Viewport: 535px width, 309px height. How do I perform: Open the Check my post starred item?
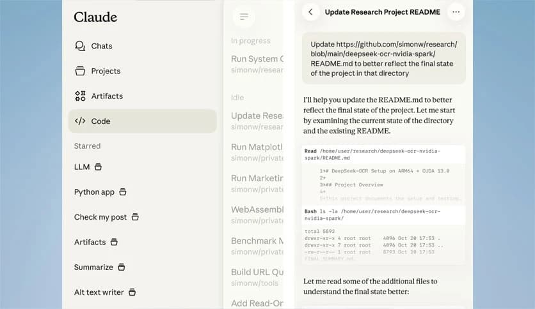coord(100,217)
